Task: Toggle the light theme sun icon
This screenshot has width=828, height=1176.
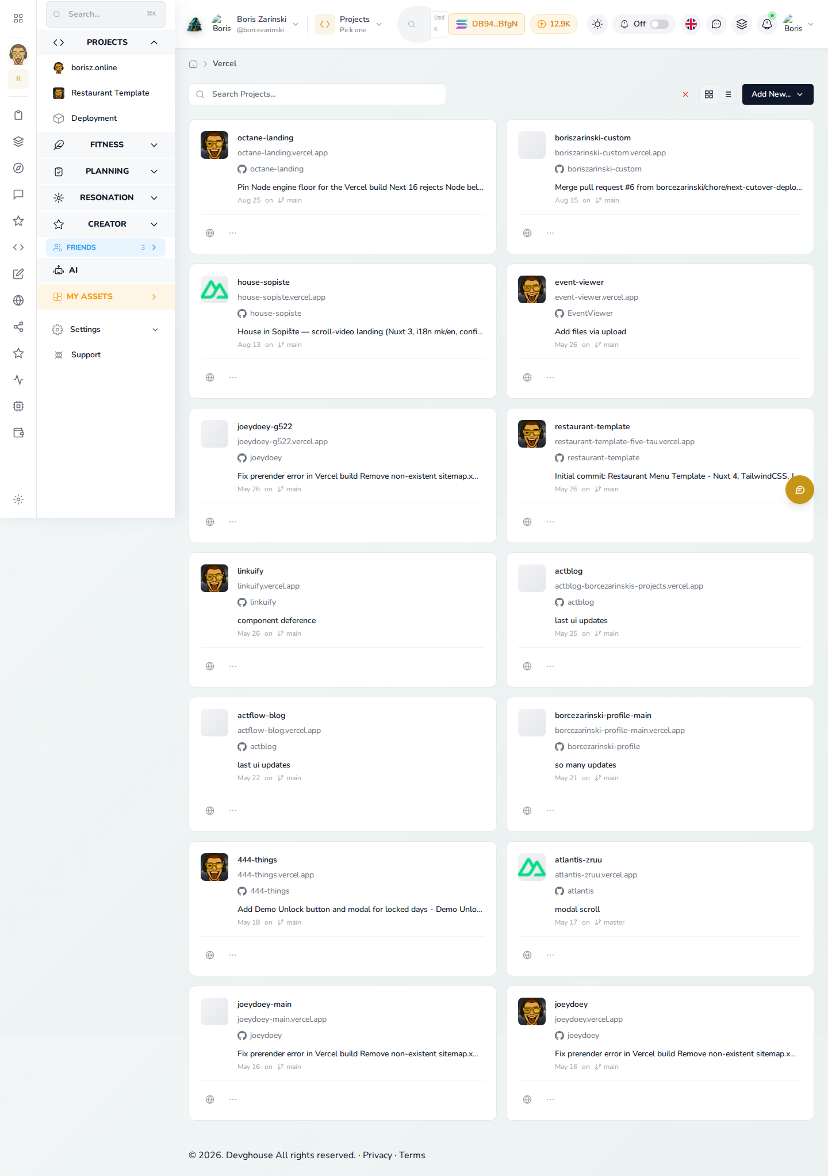Action: [x=597, y=24]
